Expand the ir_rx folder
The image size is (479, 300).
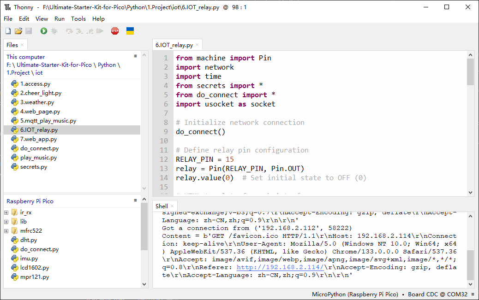[x=6, y=212]
